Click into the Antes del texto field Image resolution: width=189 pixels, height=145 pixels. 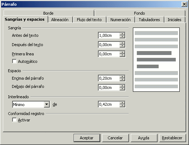(x=109, y=35)
